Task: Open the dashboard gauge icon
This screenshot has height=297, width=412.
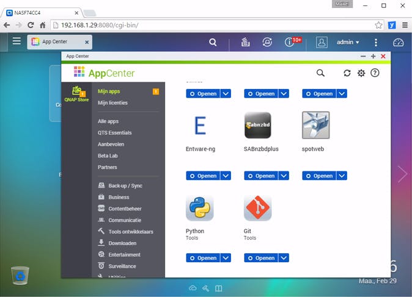Action: click(398, 43)
